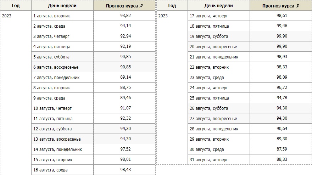The width and height of the screenshot is (312, 175).
Task: Click the forecast value 98,43
Action: (x=126, y=170)
